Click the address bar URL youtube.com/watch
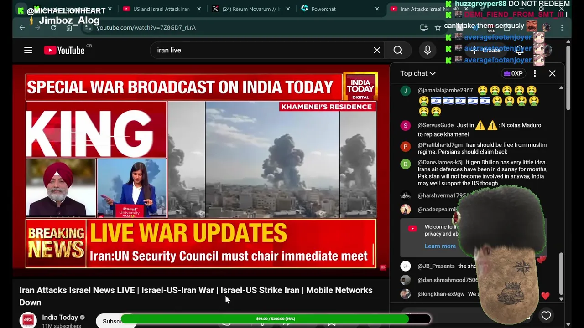This screenshot has height=328, width=584. click(x=146, y=27)
